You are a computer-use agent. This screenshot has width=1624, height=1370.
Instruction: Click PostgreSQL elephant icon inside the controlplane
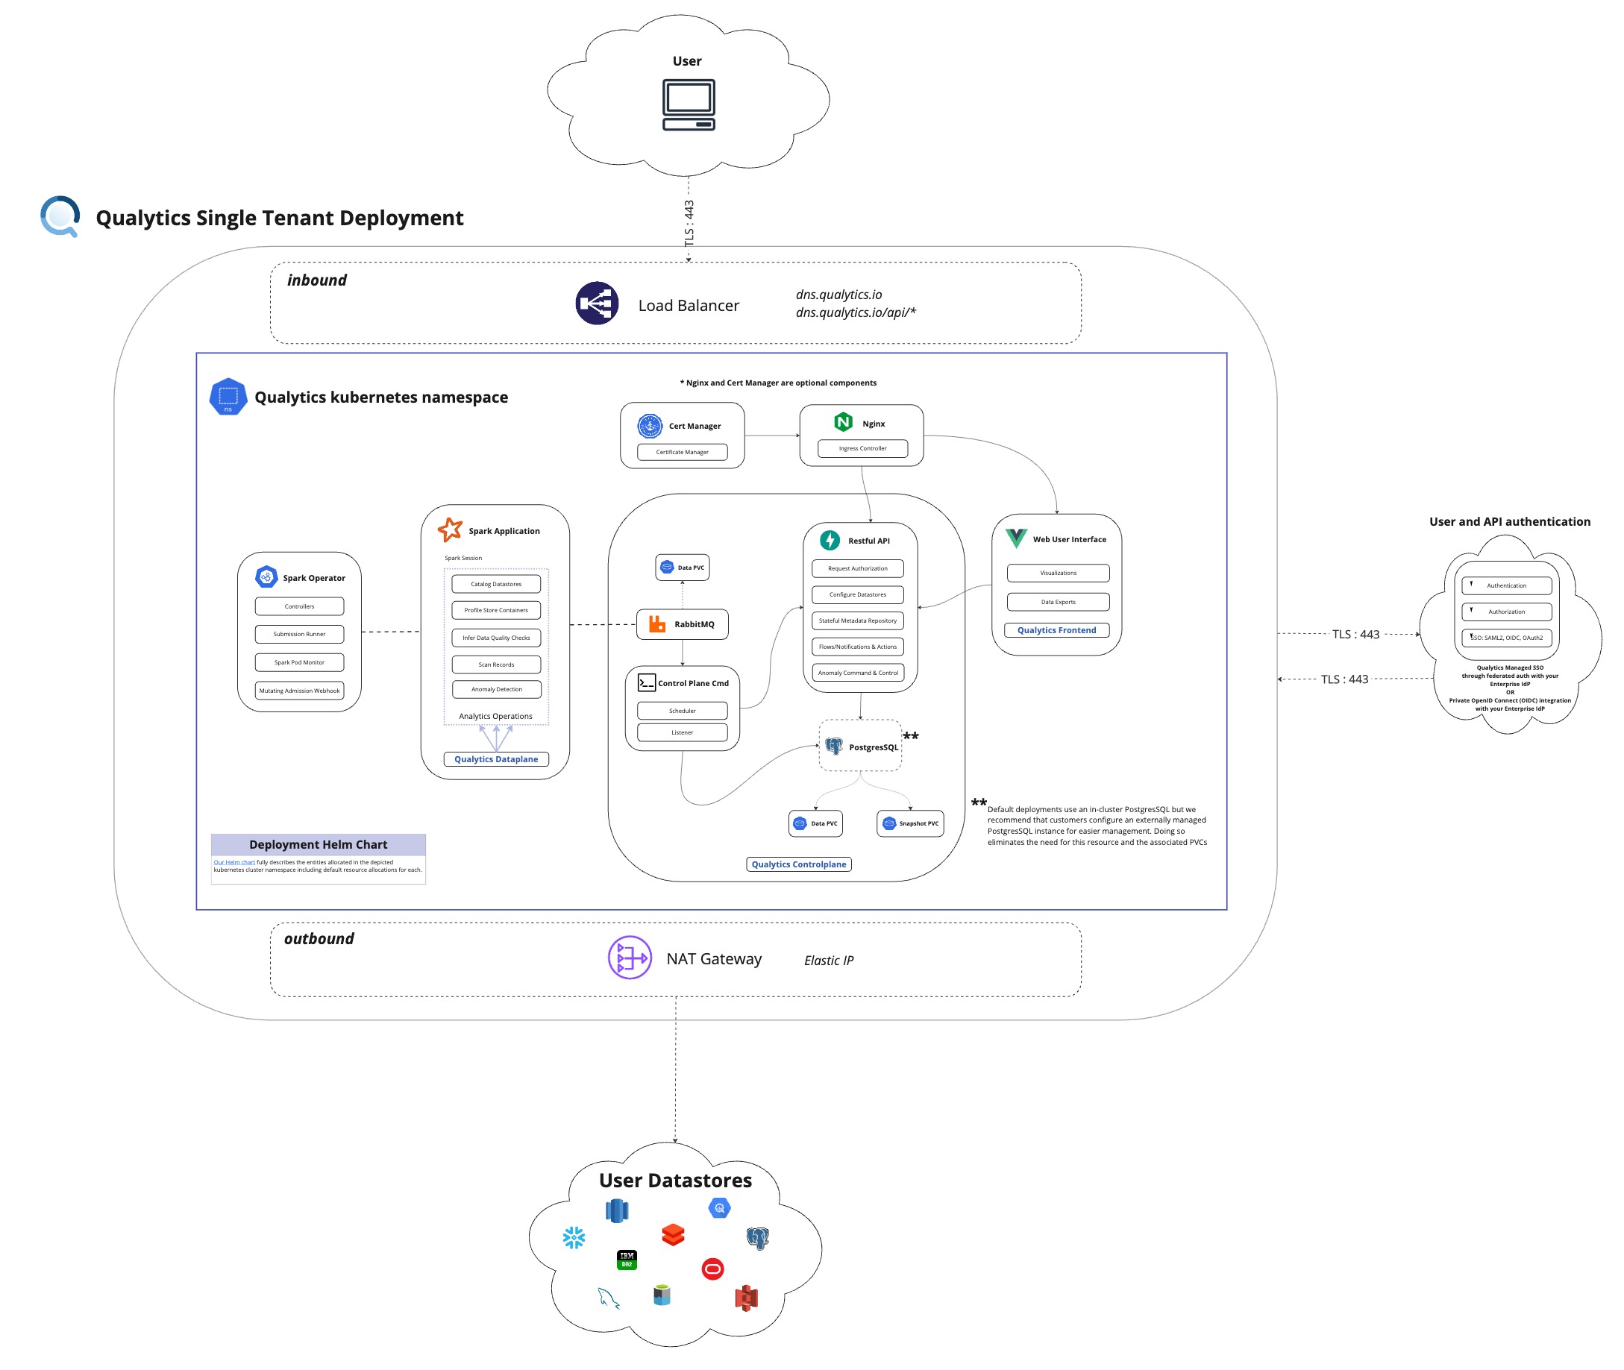[x=833, y=747]
